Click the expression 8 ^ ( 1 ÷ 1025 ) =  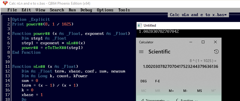[203, 61]
